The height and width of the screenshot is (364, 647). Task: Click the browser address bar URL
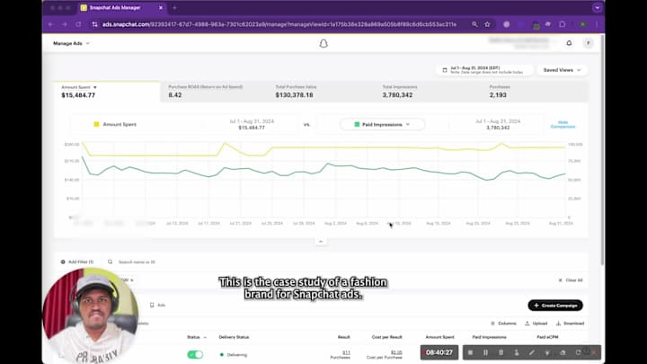click(279, 24)
